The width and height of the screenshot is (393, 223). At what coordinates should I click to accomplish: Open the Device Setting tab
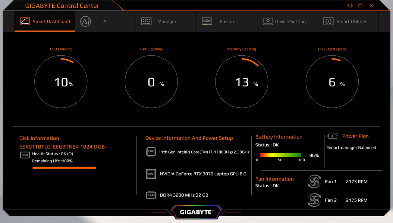(x=287, y=22)
